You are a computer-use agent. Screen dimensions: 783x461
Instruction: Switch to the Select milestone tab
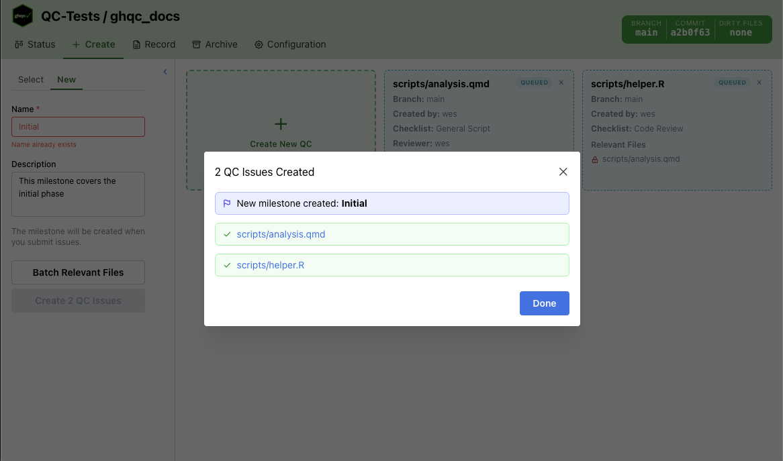[x=31, y=79]
